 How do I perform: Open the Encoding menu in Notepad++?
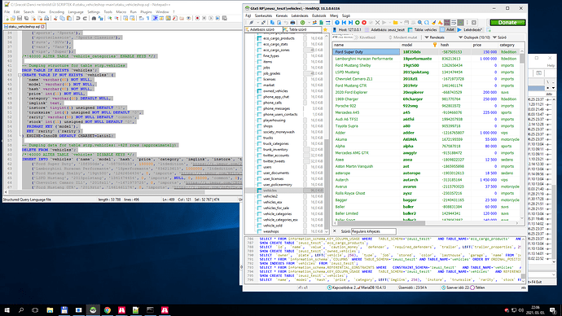57,12
